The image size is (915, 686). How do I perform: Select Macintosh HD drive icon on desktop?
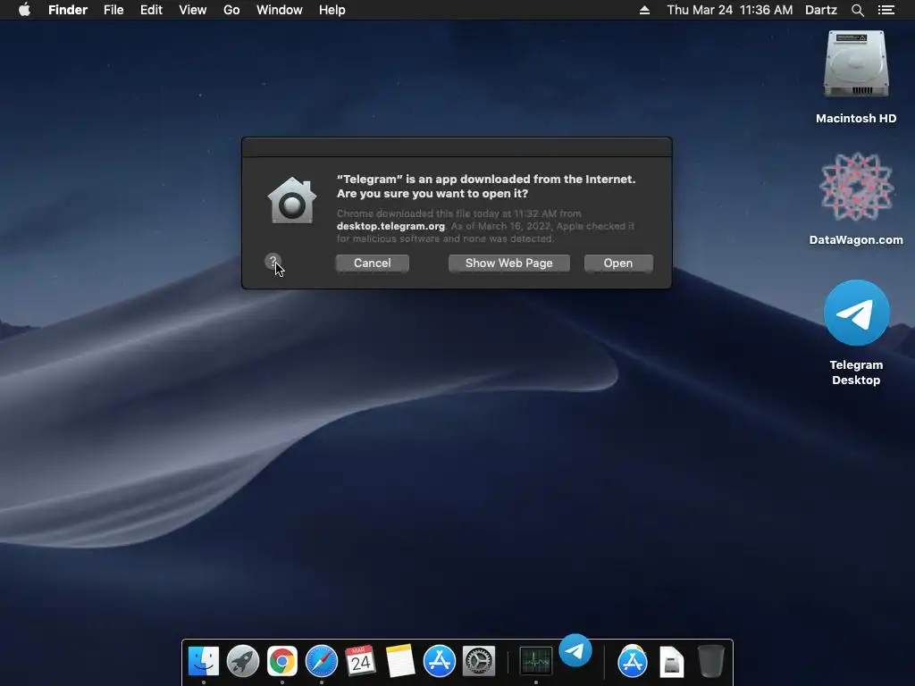[856, 63]
